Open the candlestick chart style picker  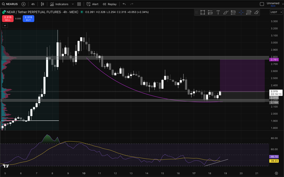coord(42,4)
